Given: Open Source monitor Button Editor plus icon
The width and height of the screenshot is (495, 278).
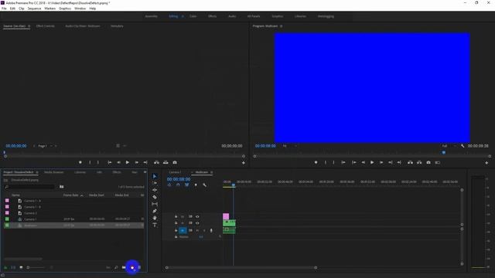Looking at the screenshot, I should (x=244, y=163).
